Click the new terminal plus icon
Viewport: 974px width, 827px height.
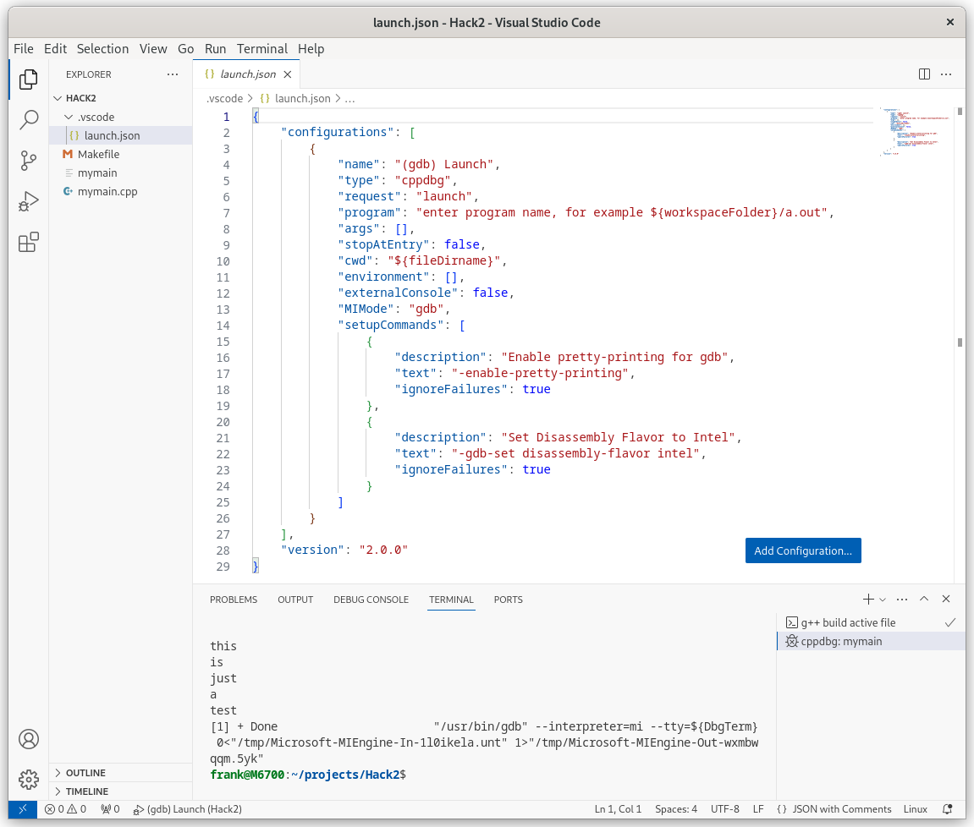868,600
